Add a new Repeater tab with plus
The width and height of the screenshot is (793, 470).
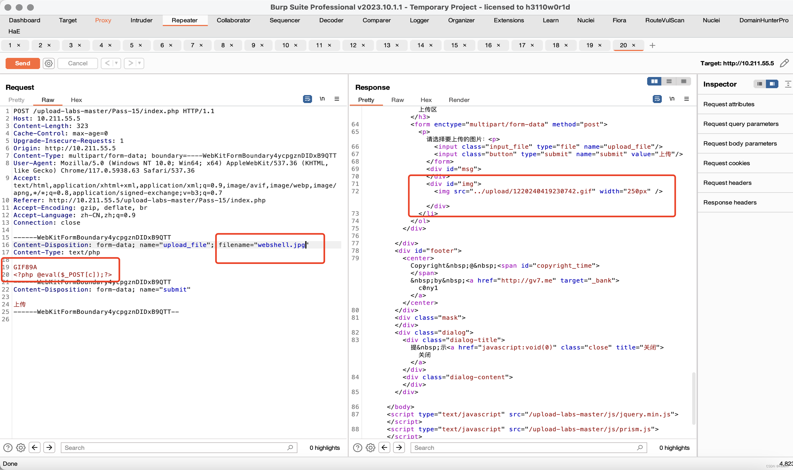pos(652,46)
